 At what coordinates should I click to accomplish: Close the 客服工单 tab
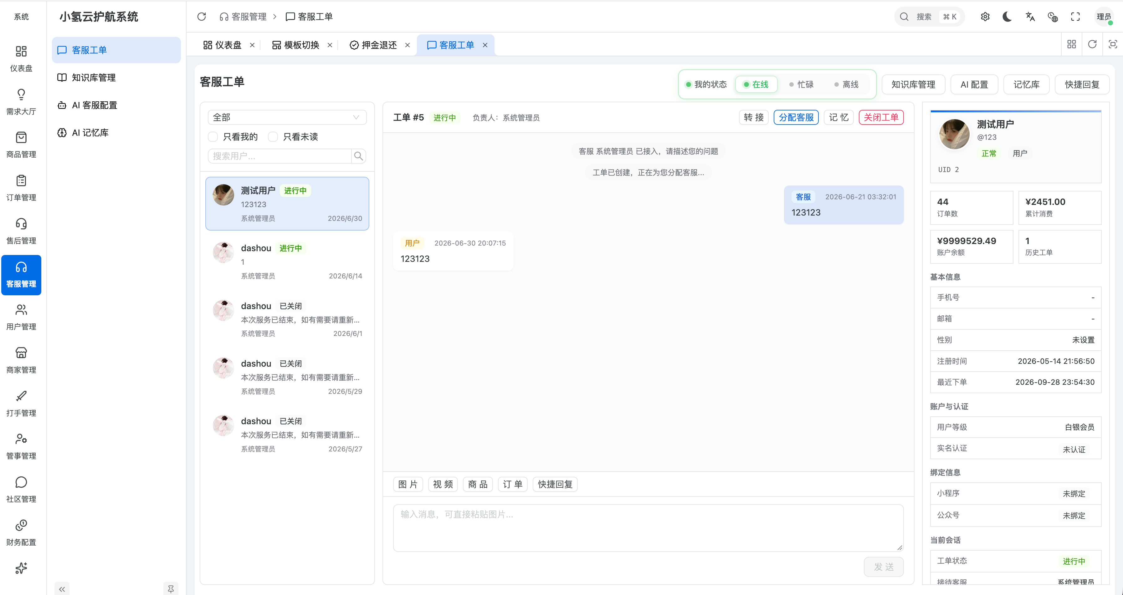click(x=485, y=45)
